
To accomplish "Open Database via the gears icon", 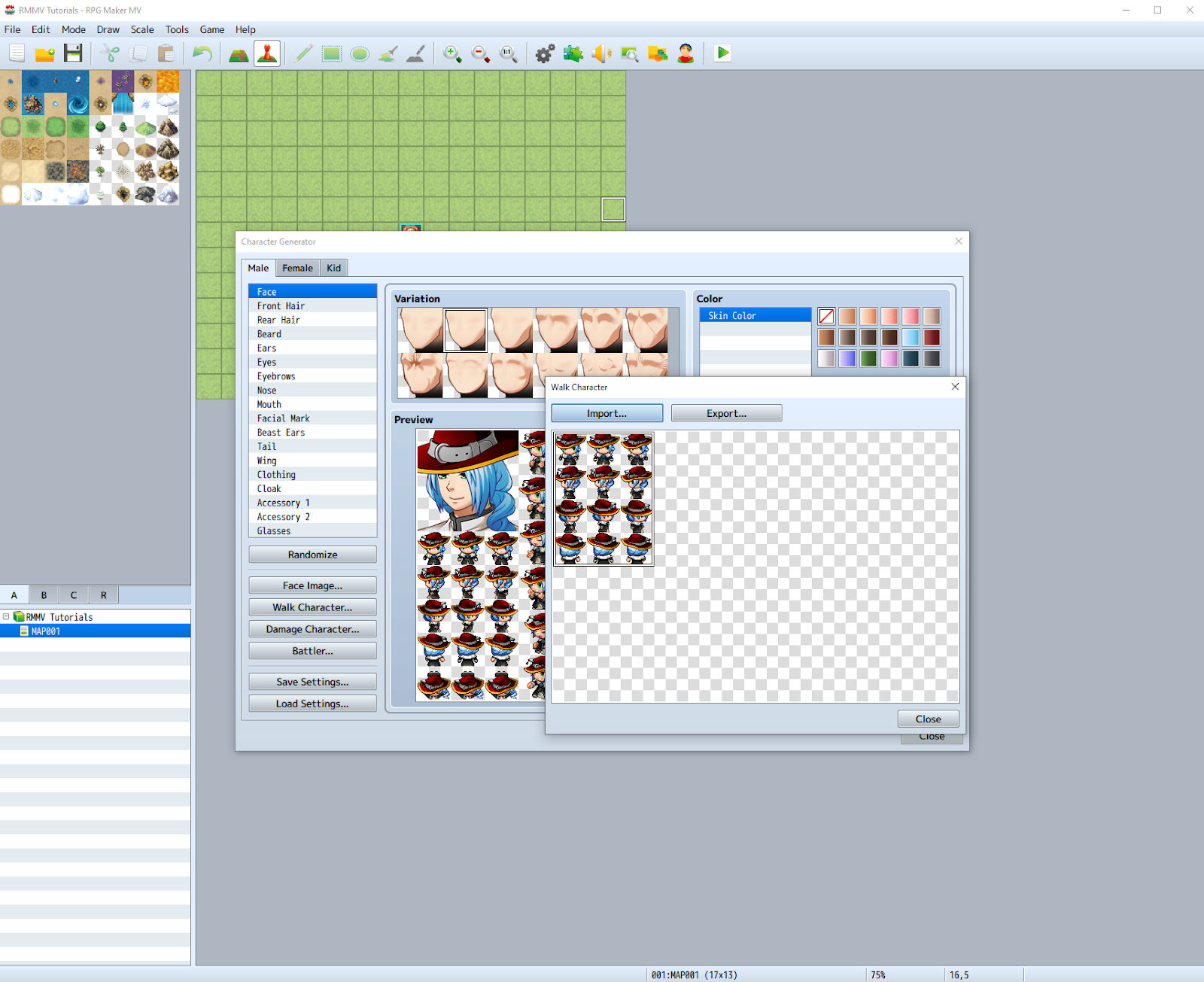I will point(545,53).
